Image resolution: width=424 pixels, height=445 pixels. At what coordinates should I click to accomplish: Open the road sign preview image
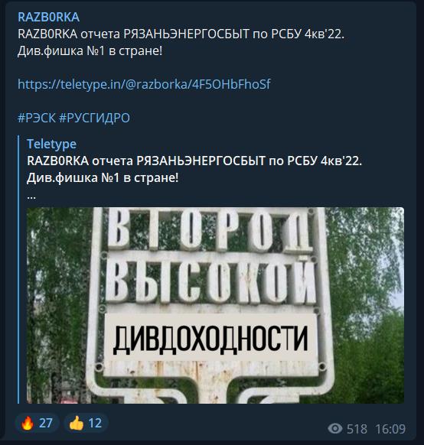215,305
